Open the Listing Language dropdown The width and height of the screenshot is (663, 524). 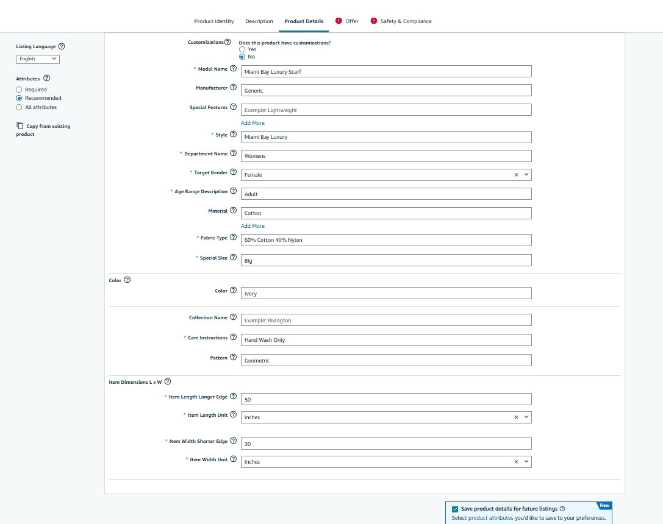pos(38,59)
